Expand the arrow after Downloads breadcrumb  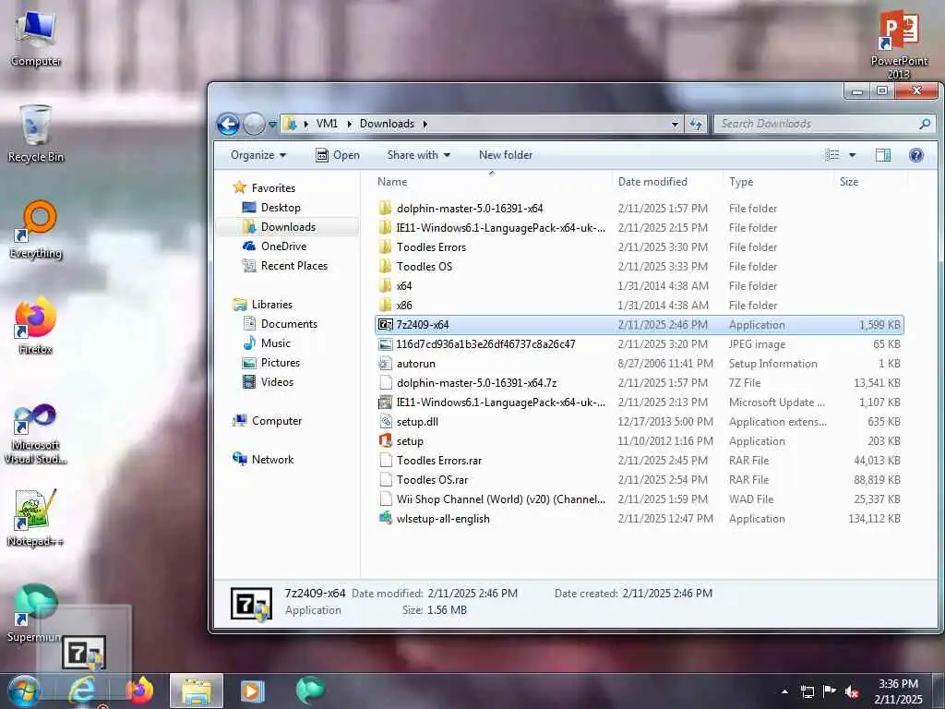click(425, 124)
